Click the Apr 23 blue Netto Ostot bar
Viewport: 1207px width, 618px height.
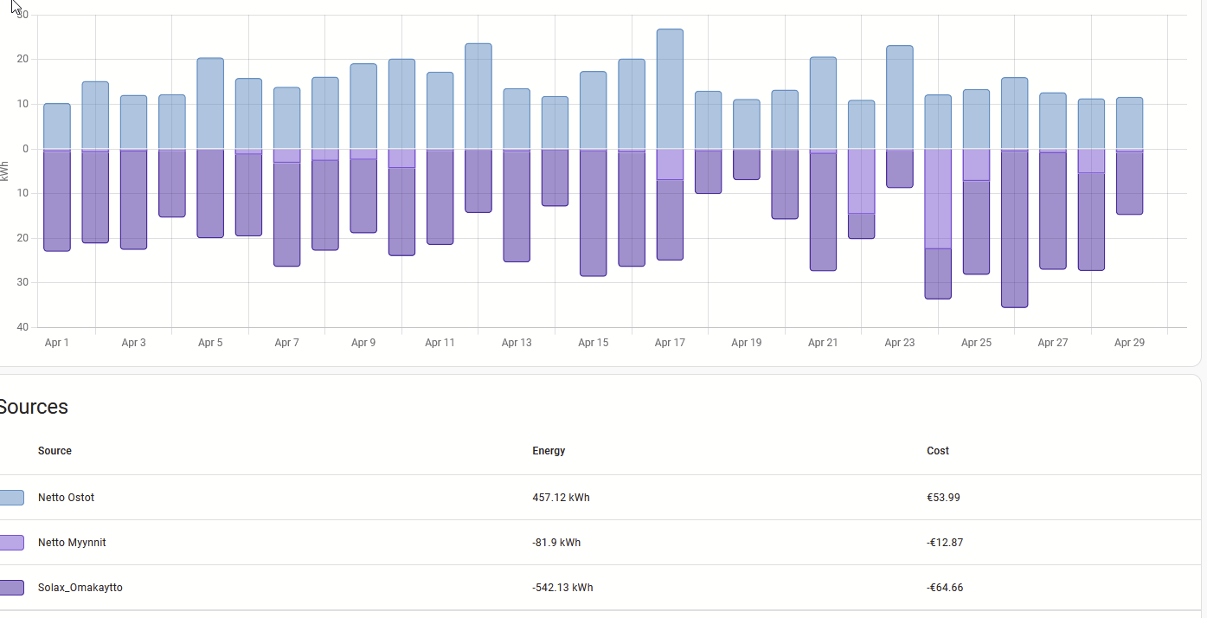(x=900, y=97)
